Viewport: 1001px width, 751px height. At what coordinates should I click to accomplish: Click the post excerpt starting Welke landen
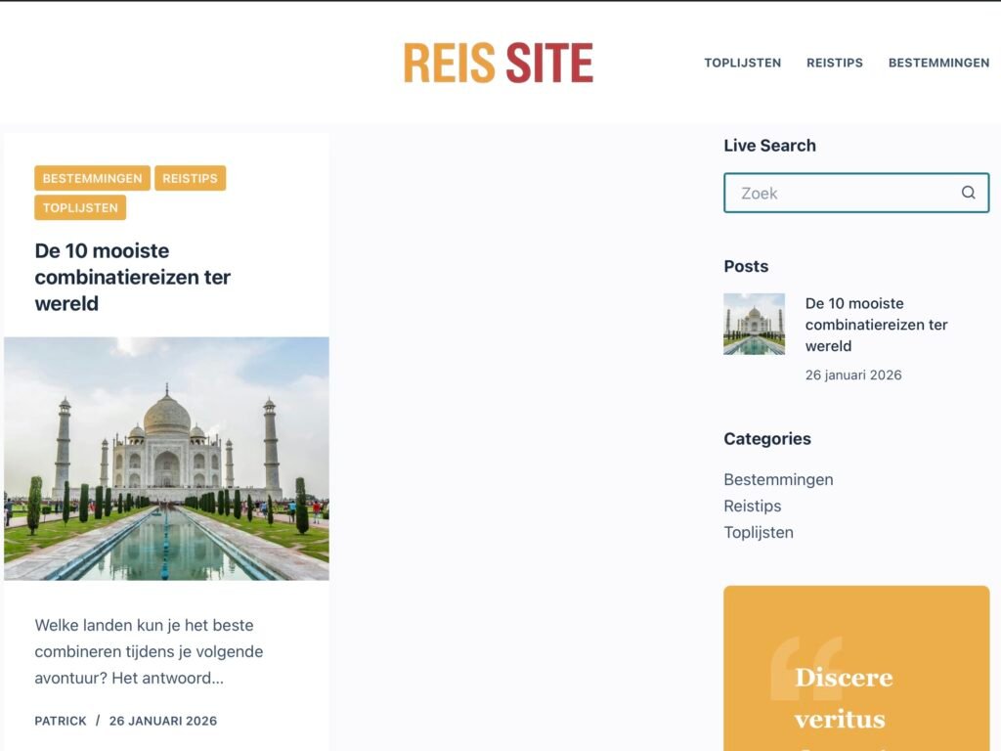coord(149,651)
